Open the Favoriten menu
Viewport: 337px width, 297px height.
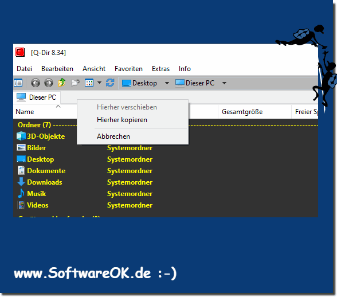click(x=128, y=69)
